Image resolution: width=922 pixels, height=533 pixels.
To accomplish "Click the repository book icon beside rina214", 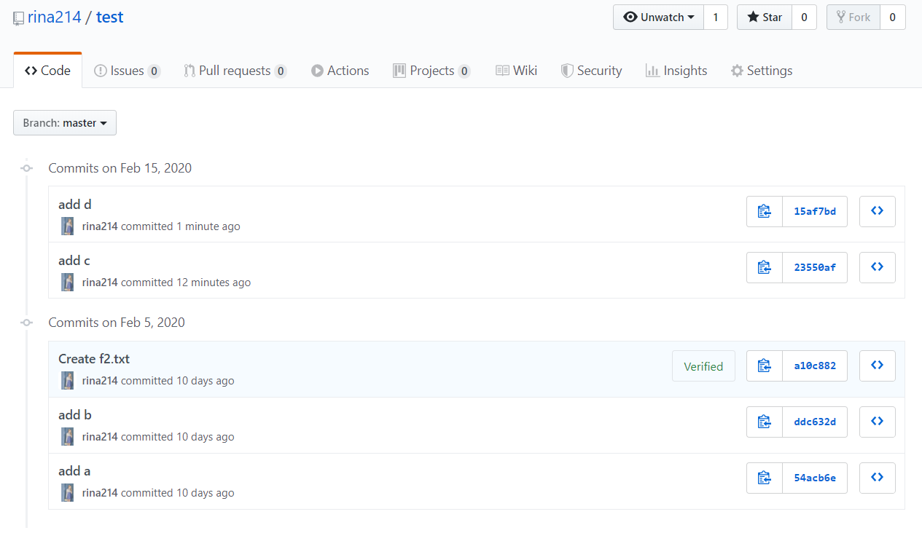I will click(x=19, y=18).
